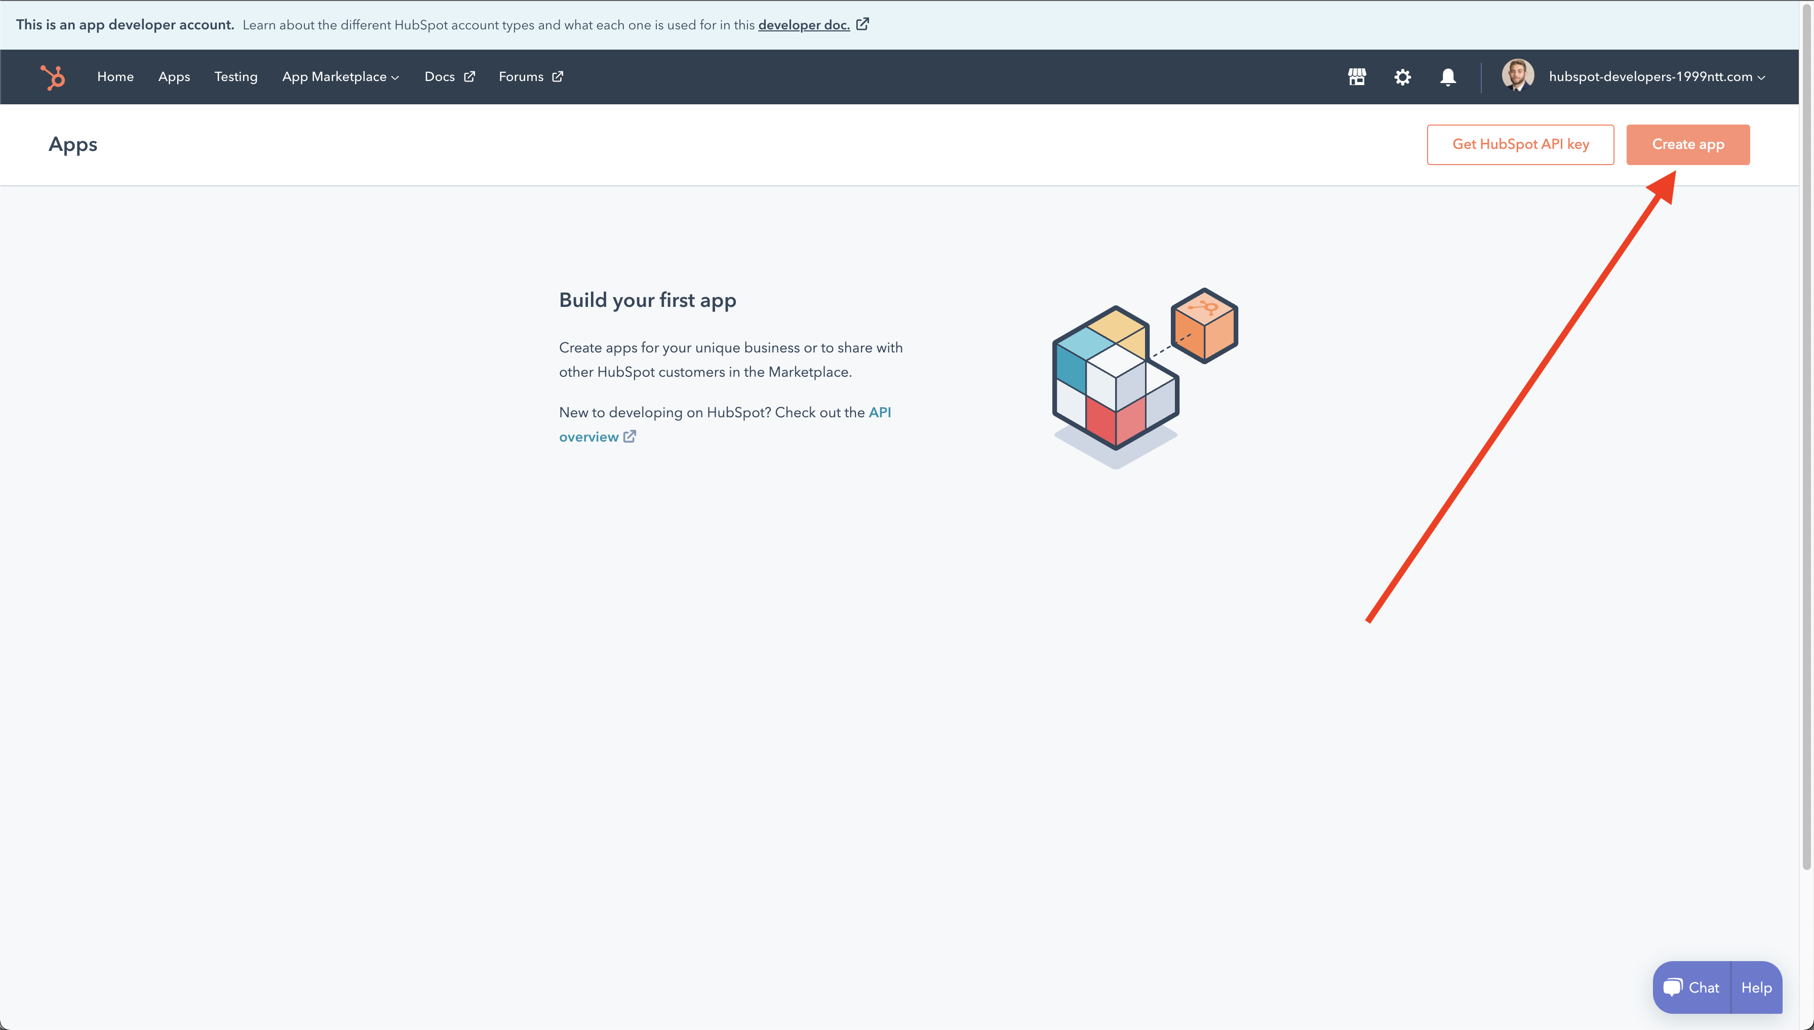
Task: Click the external link icon after developer doc
Action: [x=862, y=24]
